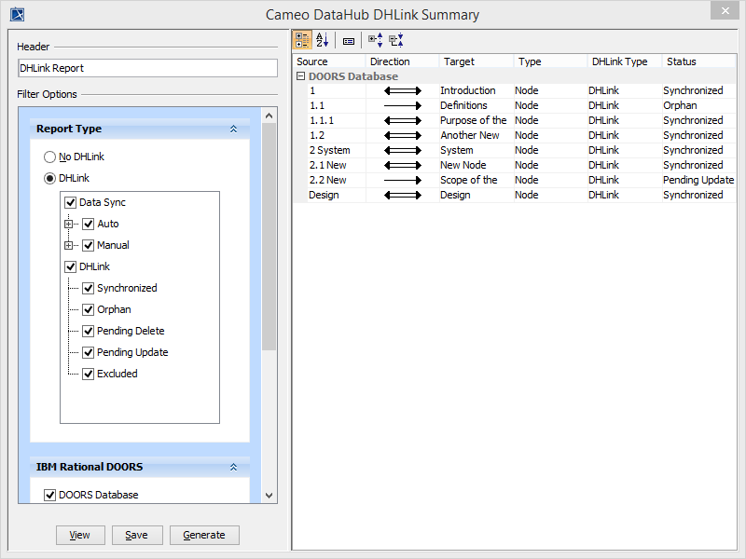Click the Alphabetical sort icon
Image resolution: width=746 pixels, height=559 pixels.
pos(323,40)
